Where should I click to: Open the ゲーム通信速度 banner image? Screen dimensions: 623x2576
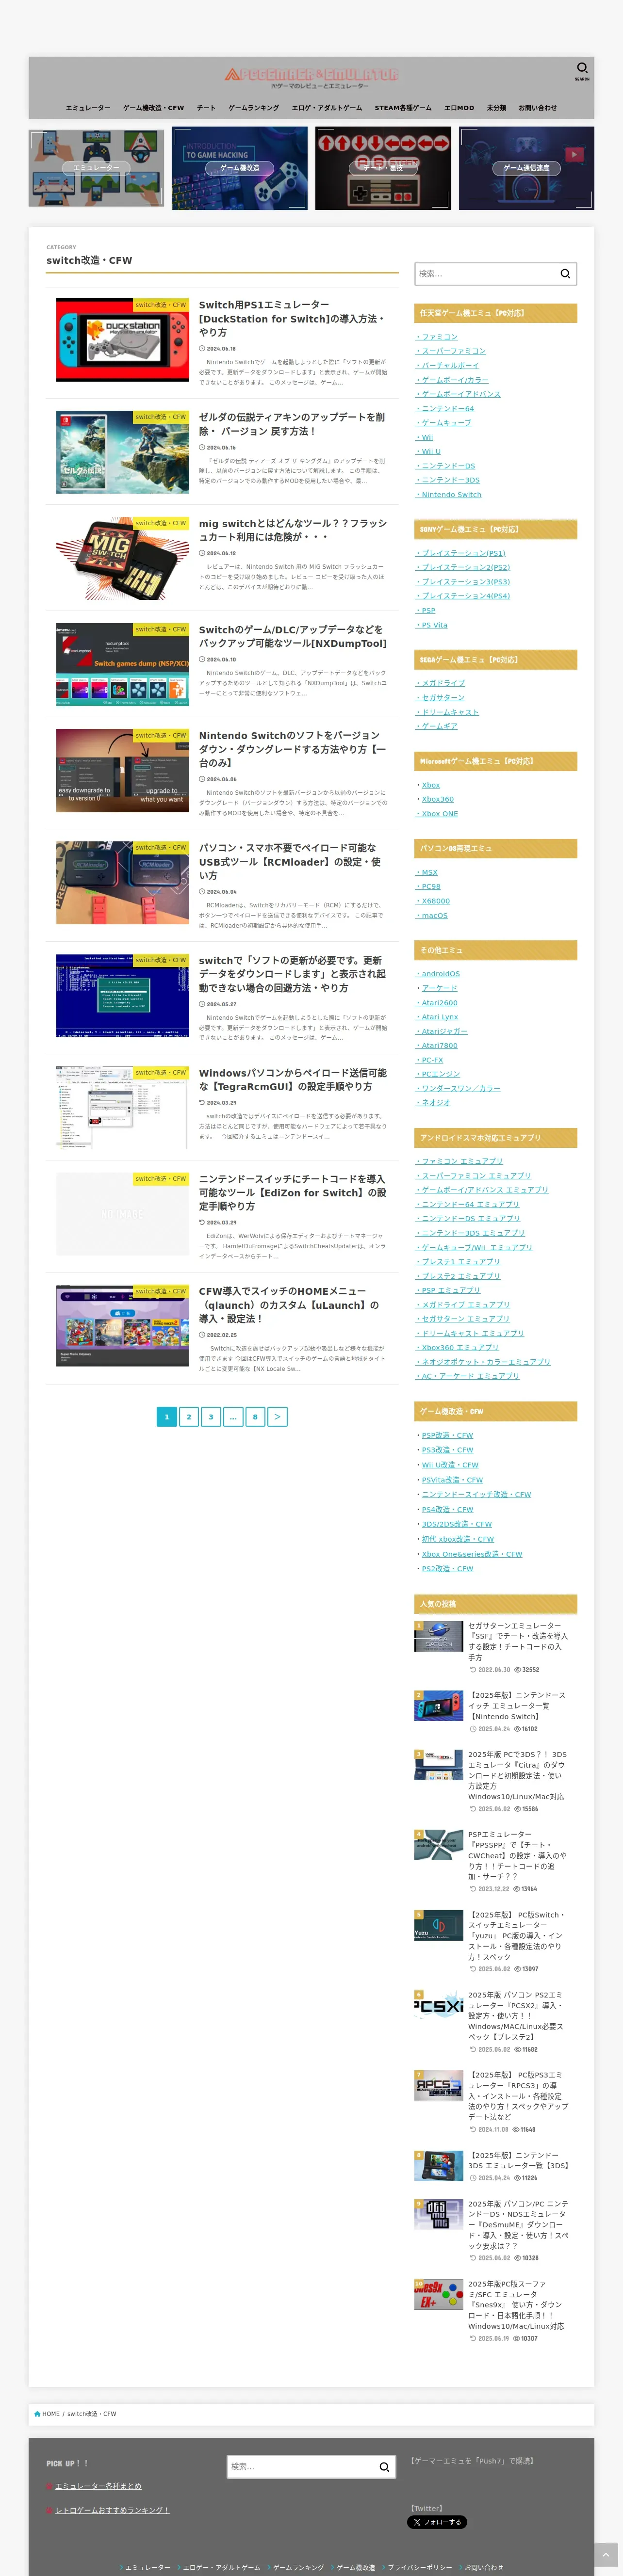(527, 168)
